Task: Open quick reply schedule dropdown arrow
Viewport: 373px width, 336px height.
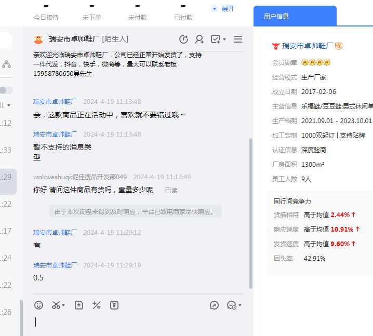Action: tap(240, 305)
